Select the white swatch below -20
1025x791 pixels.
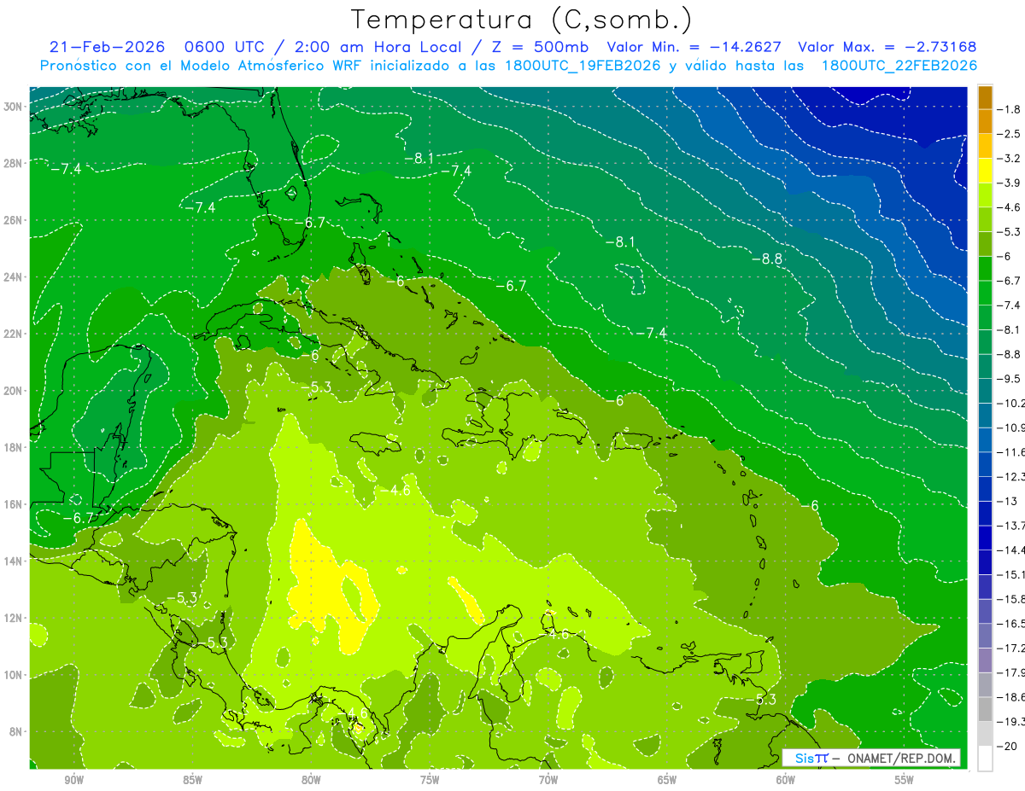[x=985, y=758]
